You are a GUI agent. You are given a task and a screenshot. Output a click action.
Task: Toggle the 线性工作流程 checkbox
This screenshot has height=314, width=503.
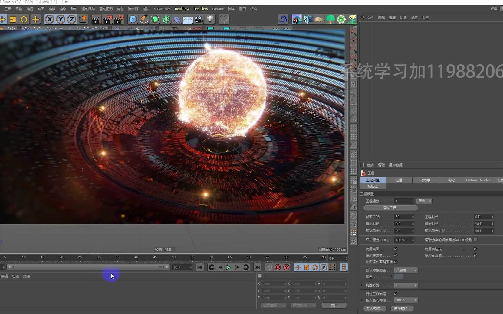coord(396,293)
